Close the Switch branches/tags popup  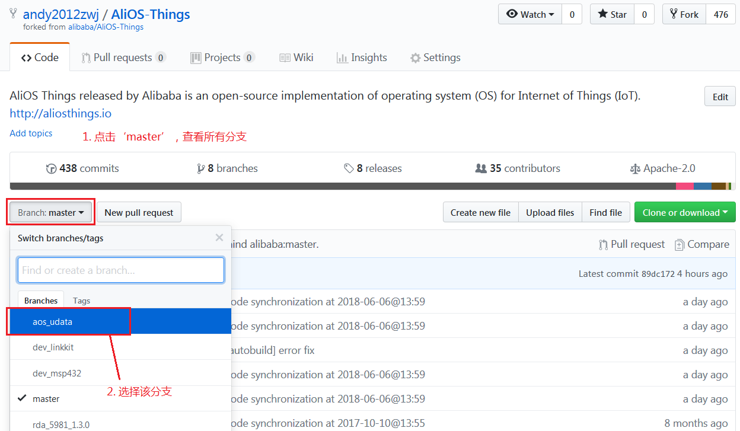219,238
